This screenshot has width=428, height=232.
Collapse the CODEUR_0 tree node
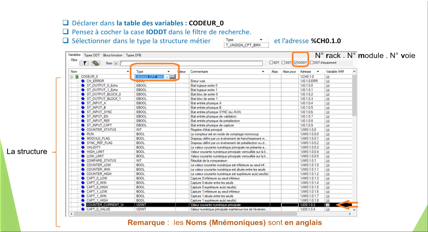point(72,77)
